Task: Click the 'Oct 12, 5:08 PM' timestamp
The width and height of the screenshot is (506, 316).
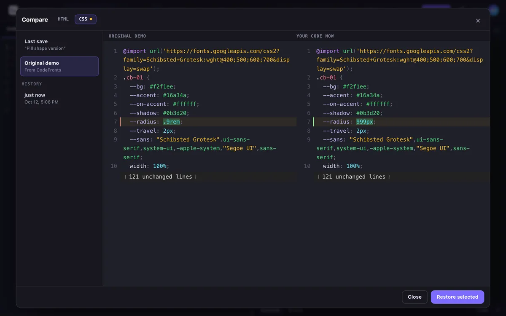Action: 41,102
